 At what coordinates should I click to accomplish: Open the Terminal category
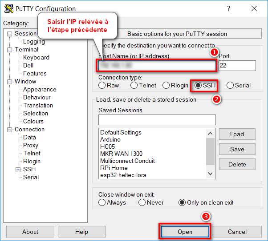click(27, 49)
